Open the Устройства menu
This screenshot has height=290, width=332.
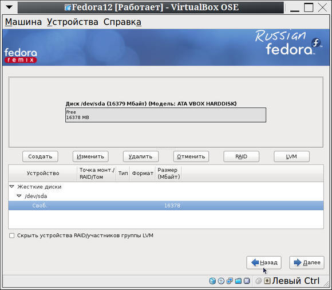(73, 22)
